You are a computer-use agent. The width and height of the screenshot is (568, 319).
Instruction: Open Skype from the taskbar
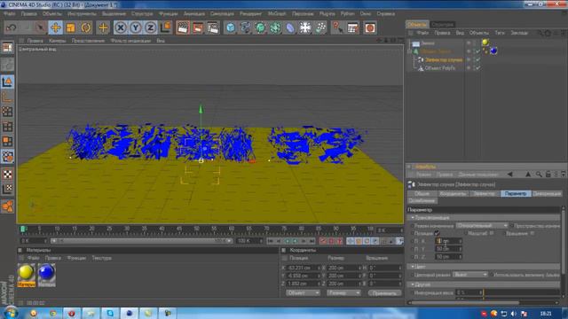(x=110, y=313)
